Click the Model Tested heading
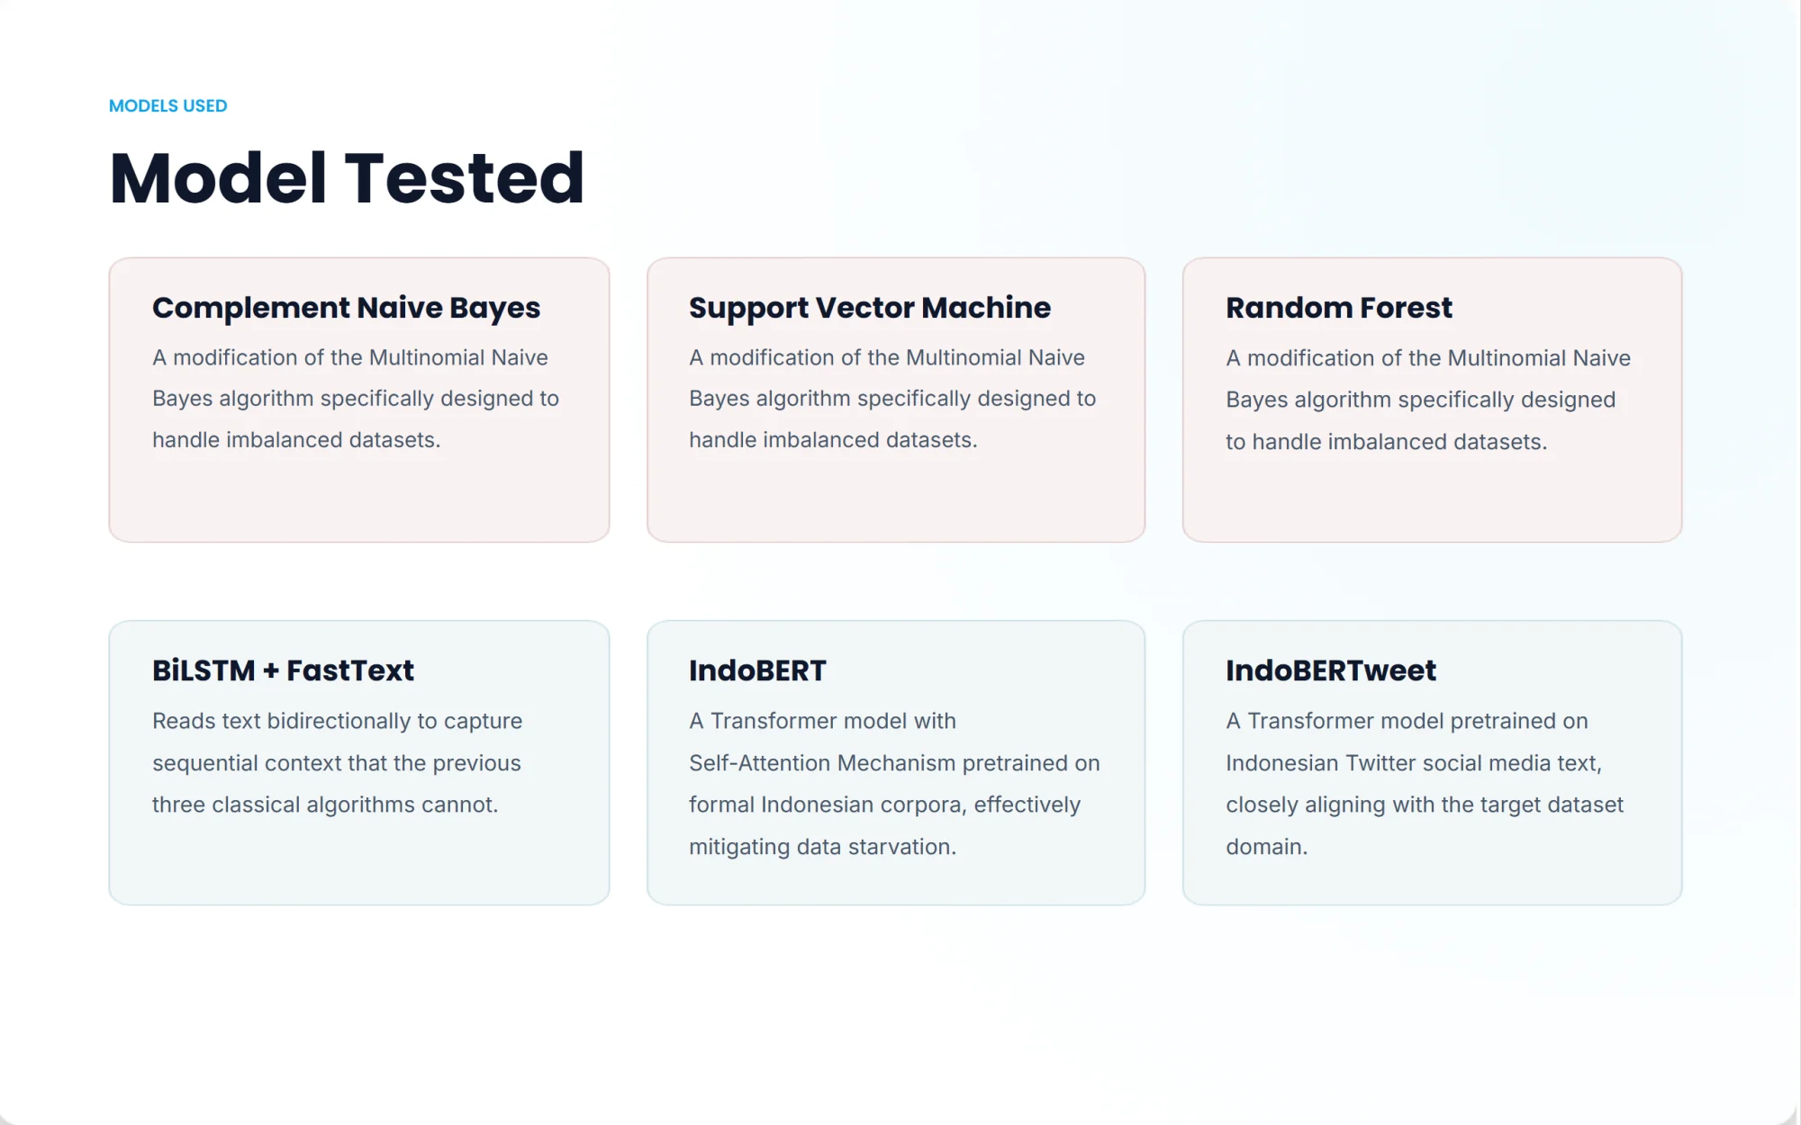This screenshot has height=1125, width=1801. pos(347,178)
